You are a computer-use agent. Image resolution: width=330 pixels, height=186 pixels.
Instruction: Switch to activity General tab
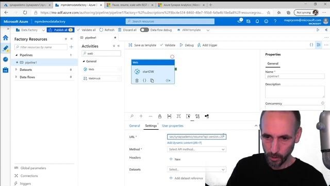coord(135,126)
